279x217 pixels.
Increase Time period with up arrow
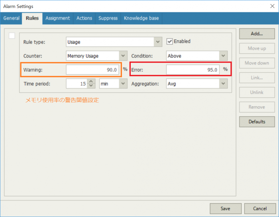(x=91, y=81)
